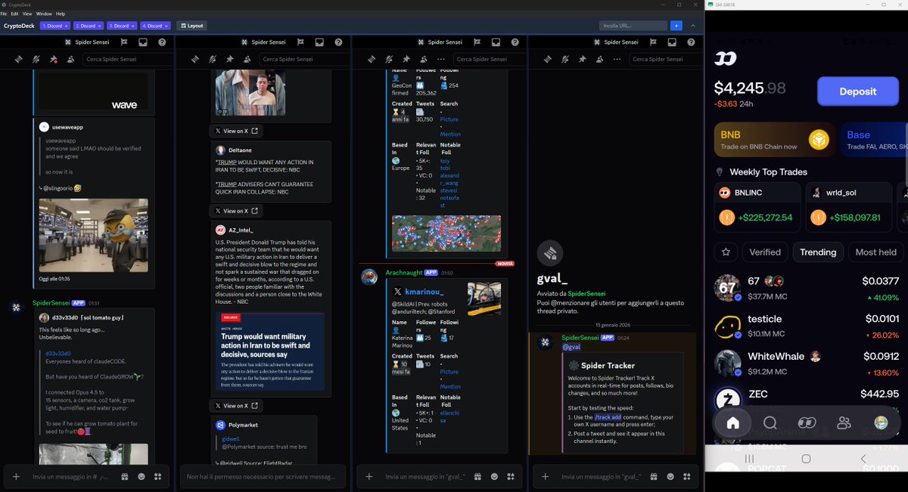The width and height of the screenshot is (908, 492).
Task: Open WhiteWhale token row in phone app
Action: coord(807,363)
